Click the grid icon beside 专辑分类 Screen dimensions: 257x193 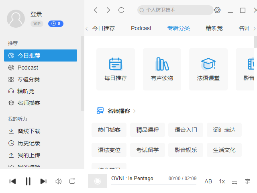(11, 80)
